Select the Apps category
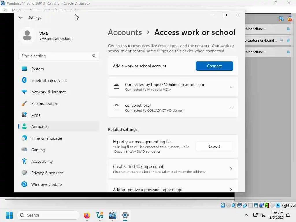Screen dimensions: 296x222 59,115
